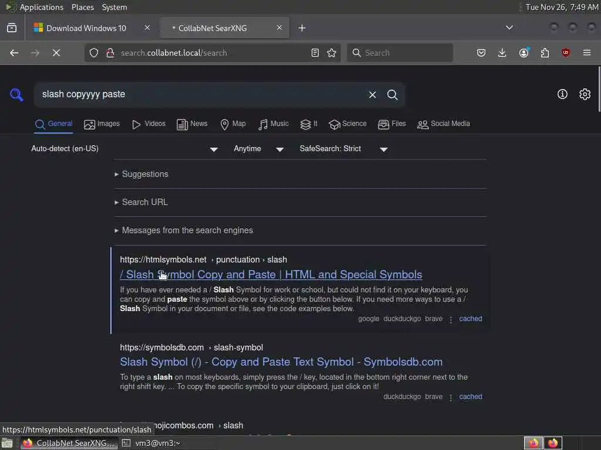This screenshot has height=450, width=601.
Task: Clear the SearXNG search query
Action: pos(372,94)
